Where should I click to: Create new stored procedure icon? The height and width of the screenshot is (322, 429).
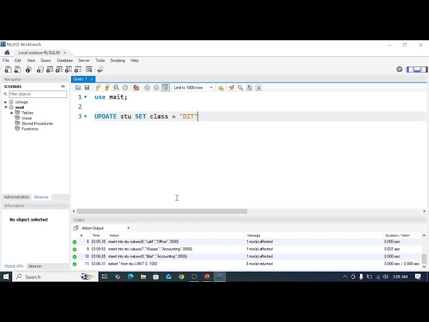point(68,70)
